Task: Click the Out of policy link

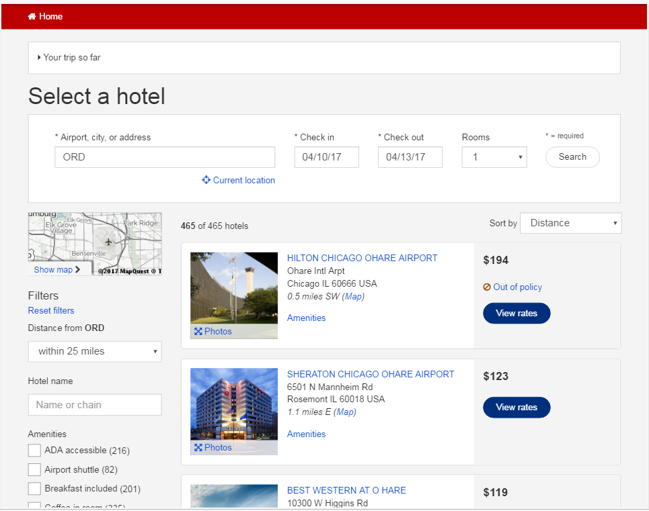Action: 517,287
